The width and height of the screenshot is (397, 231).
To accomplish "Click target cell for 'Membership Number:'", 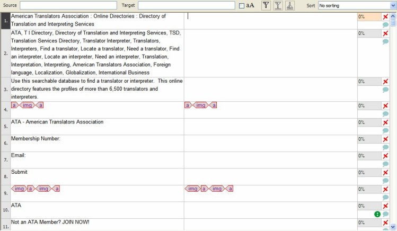I will point(271,143).
